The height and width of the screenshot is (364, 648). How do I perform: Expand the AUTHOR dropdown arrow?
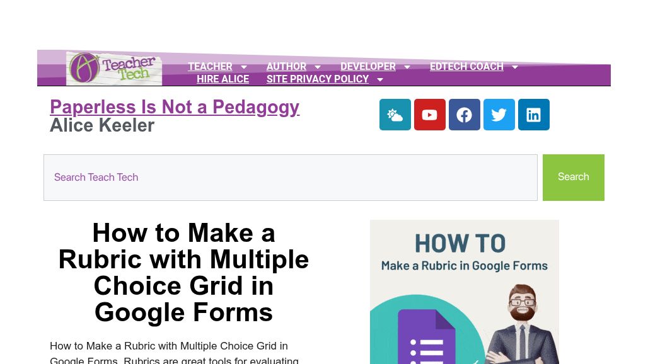tap(317, 67)
